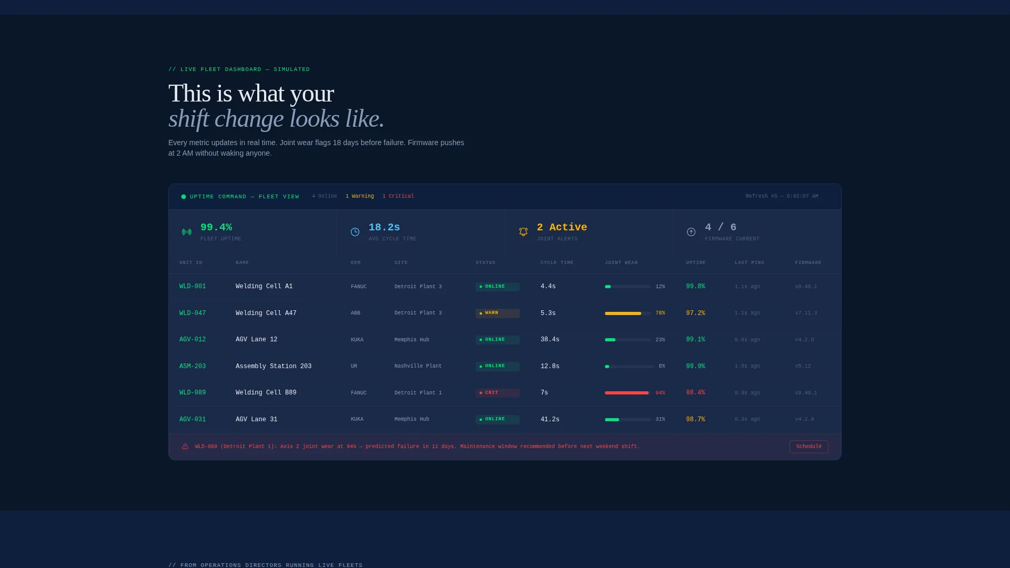Click joint wear bar for AGV Lane 31
This screenshot has height=568, width=1010.
tap(628, 419)
